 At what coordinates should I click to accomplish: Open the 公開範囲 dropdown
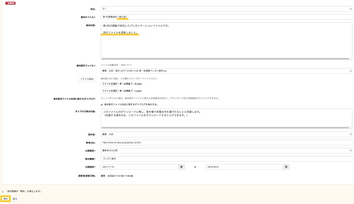click(226, 150)
